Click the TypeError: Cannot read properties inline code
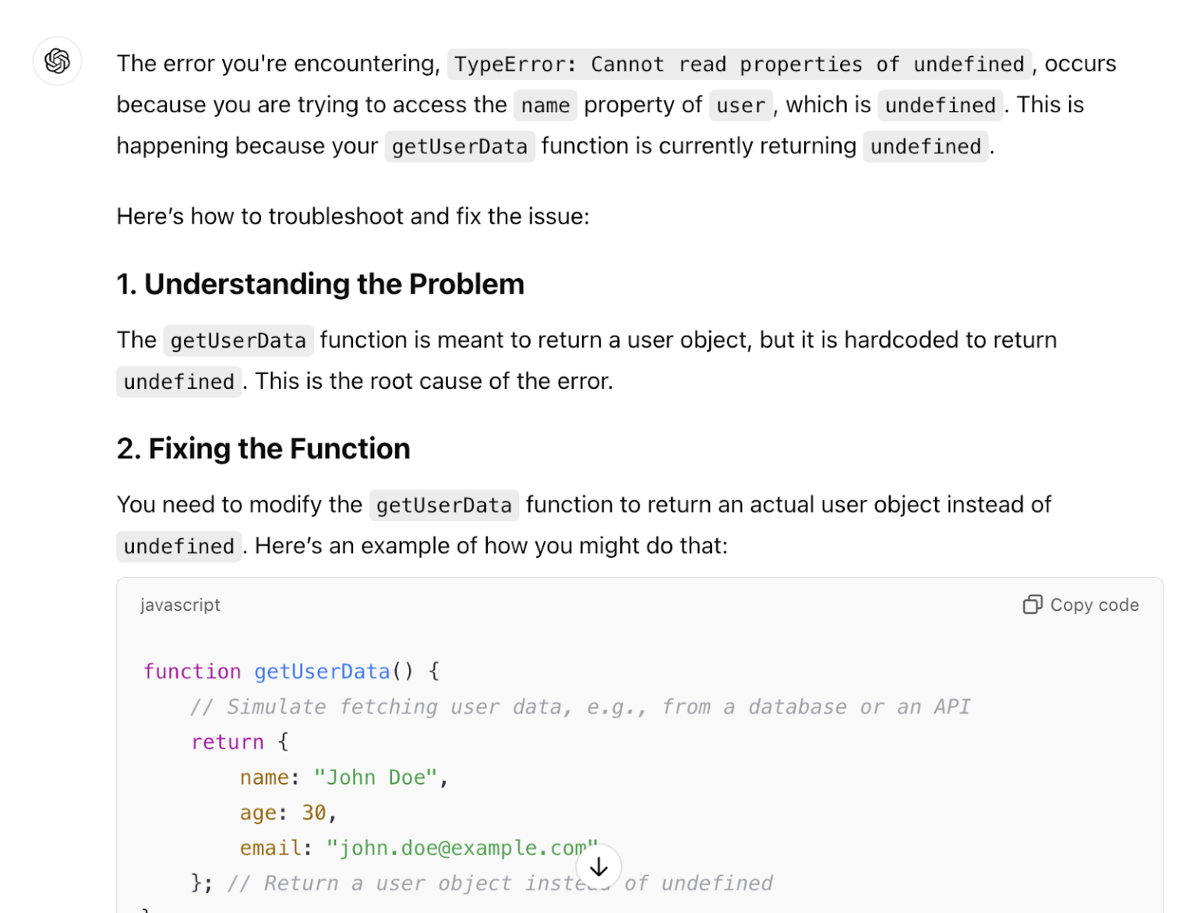The width and height of the screenshot is (1197, 913). pos(740,64)
